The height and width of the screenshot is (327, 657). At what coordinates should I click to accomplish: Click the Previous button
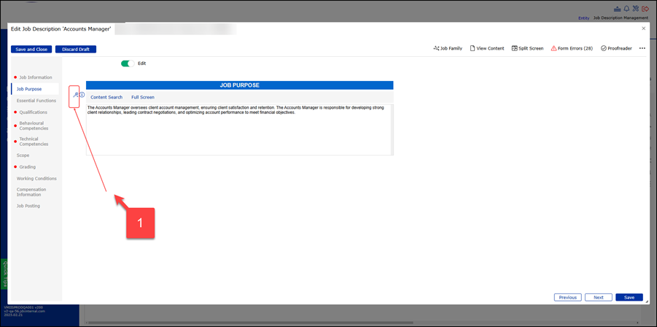tap(568, 297)
